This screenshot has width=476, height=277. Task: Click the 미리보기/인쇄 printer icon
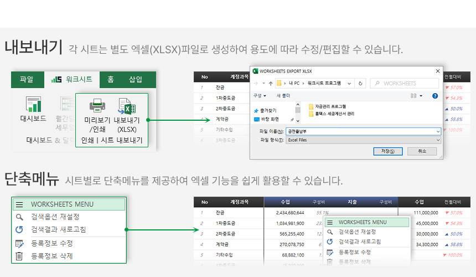click(x=97, y=106)
